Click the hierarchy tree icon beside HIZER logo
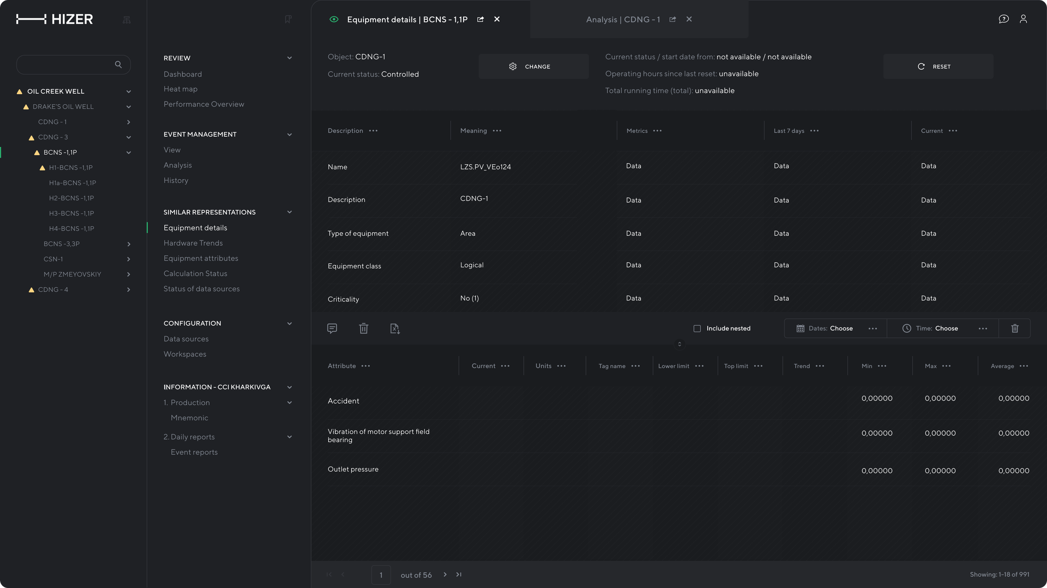Viewport: 1047px width, 588px height. coord(126,20)
